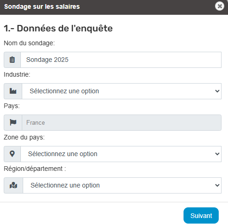Click the "Zone du pays:" label
Viewport: 228px width, 224px height.
[x=24, y=137]
